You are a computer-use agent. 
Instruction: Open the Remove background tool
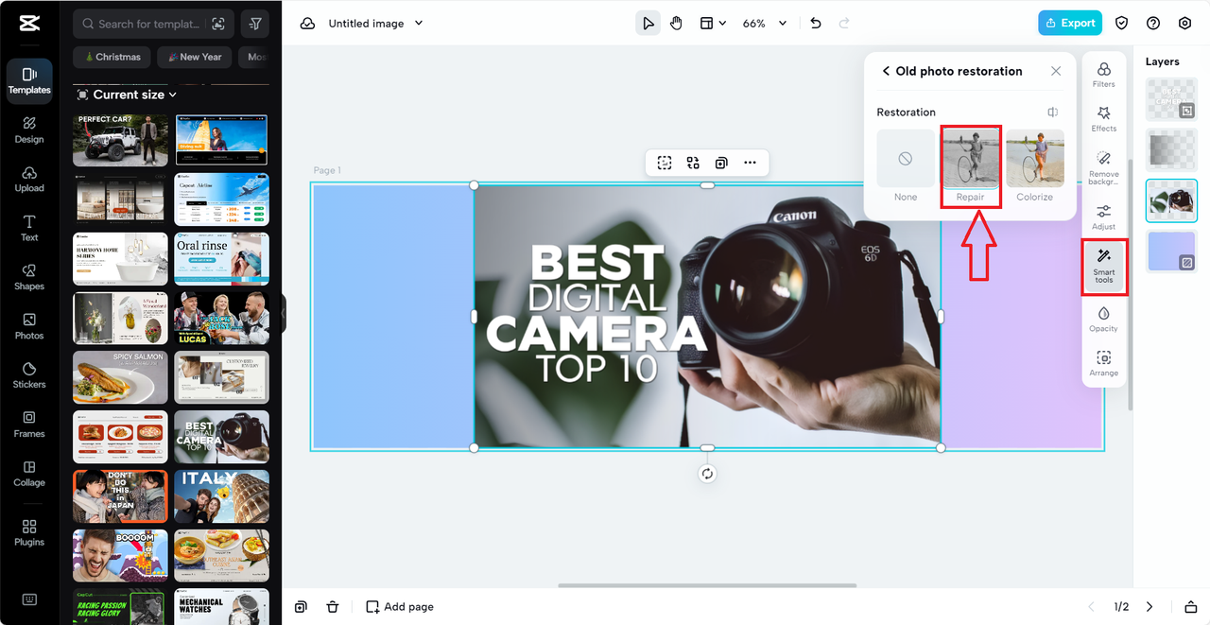(x=1103, y=168)
